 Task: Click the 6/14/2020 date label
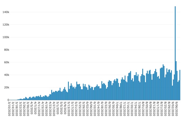pos(98,109)
